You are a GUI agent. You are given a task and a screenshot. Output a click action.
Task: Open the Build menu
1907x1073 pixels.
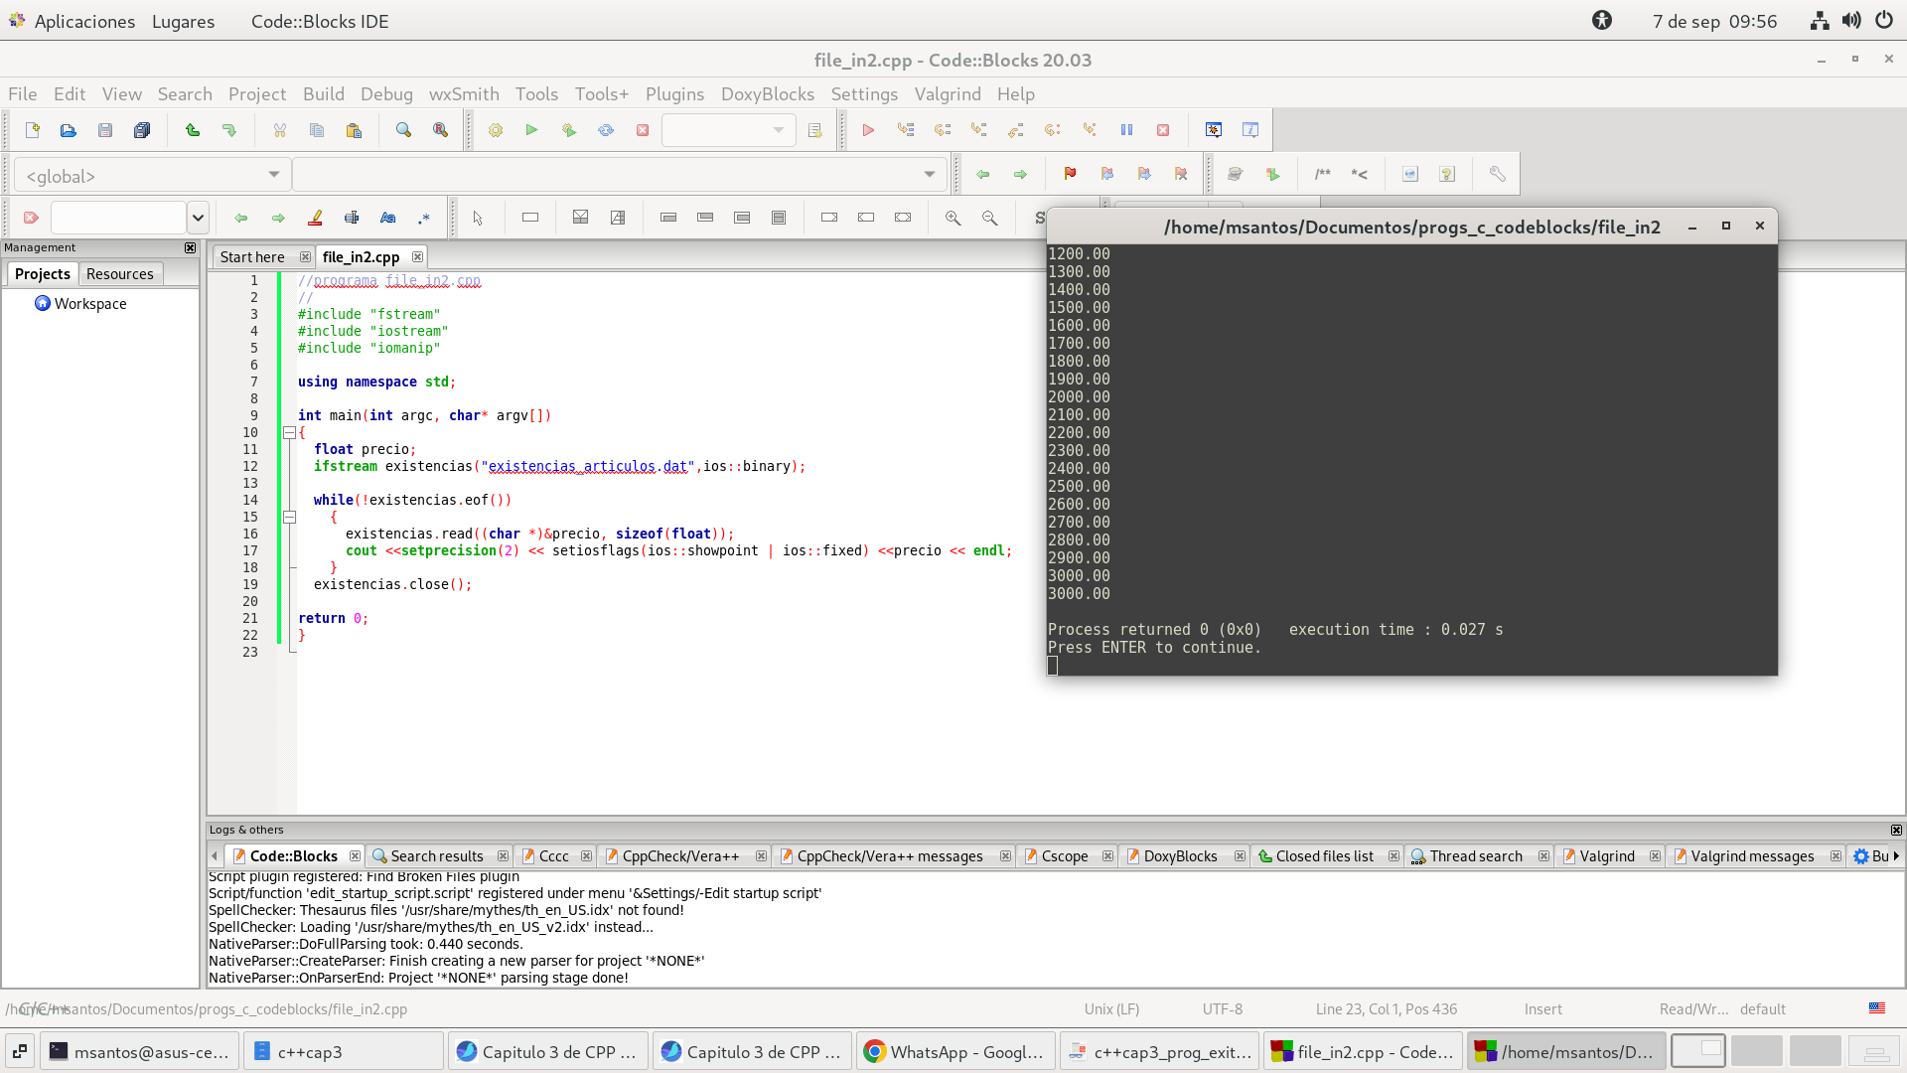323,94
